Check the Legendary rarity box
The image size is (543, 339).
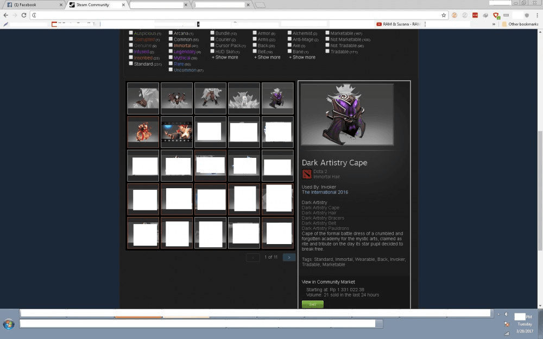[x=171, y=51]
